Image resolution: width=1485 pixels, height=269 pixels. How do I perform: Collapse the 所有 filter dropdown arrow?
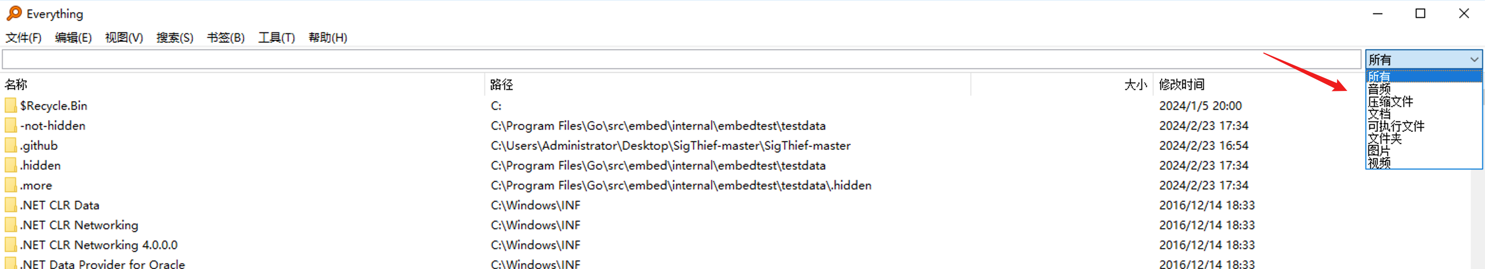coord(1474,59)
